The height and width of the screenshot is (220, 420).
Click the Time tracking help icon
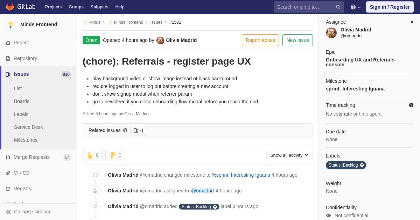[411, 105]
